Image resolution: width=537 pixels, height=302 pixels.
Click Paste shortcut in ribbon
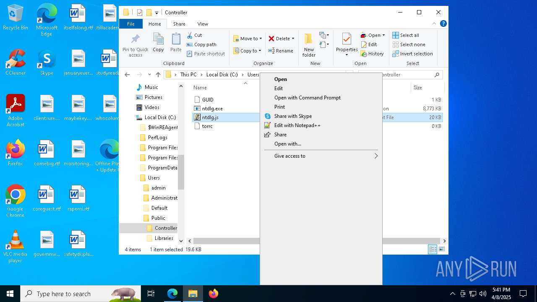point(206,54)
